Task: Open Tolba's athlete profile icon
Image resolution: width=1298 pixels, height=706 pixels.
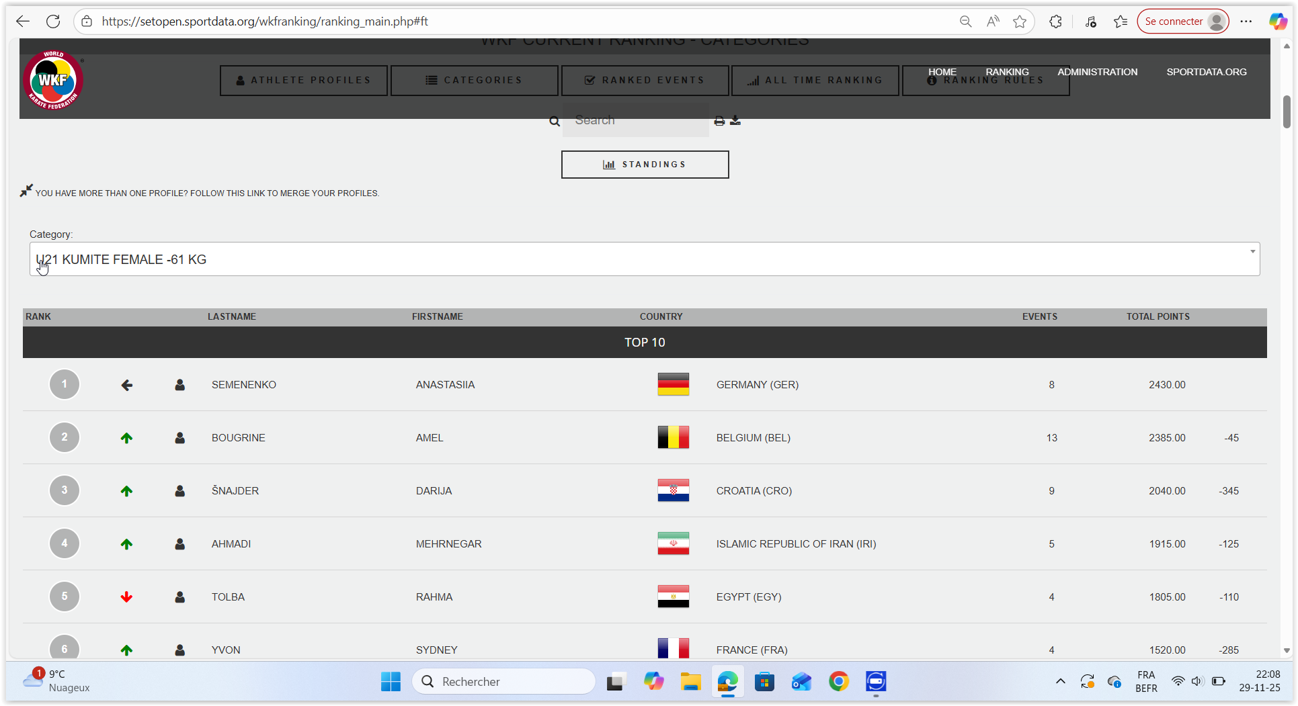Action: (179, 597)
